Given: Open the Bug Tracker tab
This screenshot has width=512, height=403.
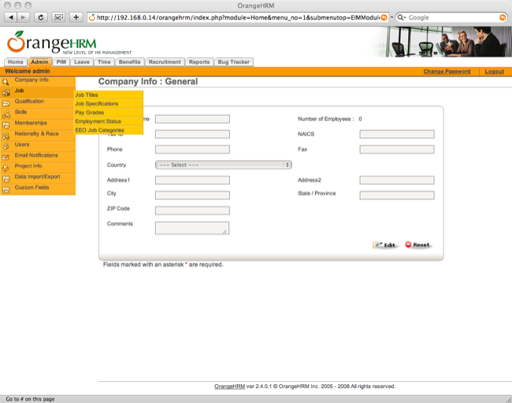Looking at the screenshot, I should click(x=234, y=62).
